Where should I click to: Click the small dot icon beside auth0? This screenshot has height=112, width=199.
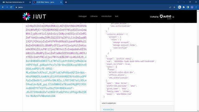tap(173, 17)
